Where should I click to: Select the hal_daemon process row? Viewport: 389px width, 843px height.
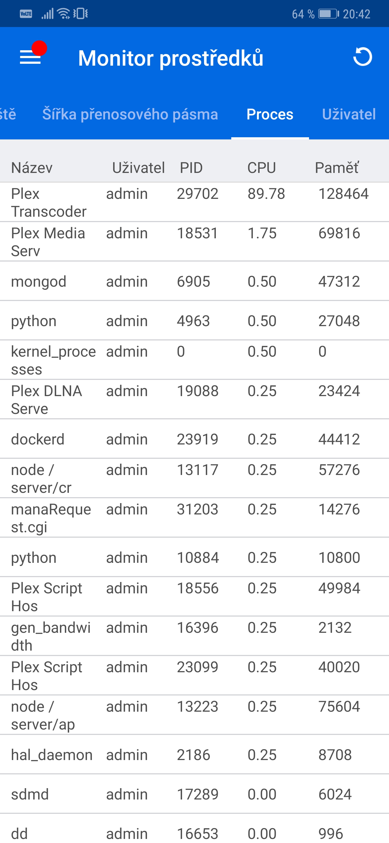tap(194, 755)
